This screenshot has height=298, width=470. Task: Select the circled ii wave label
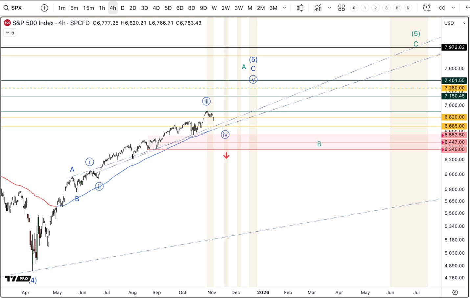(99, 186)
